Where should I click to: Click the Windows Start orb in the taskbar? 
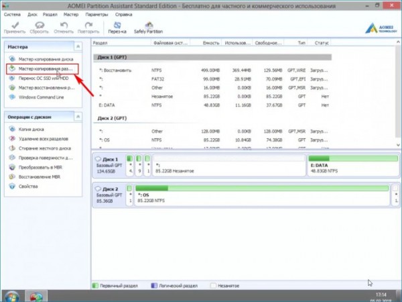click(x=11, y=297)
